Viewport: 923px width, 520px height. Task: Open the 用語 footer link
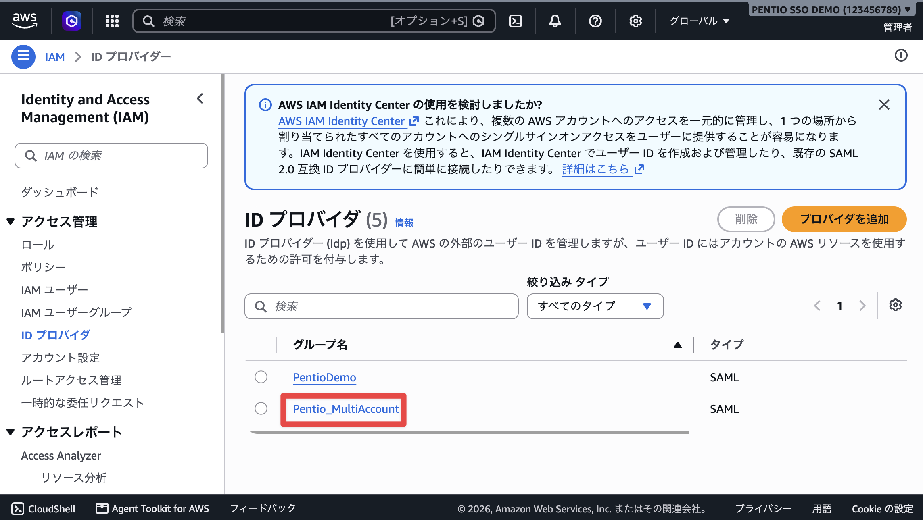(x=822, y=509)
